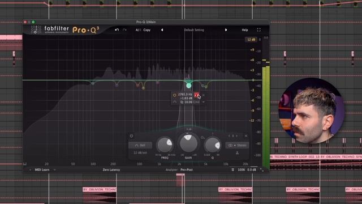The image size is (362, 204).
Task: Undo the last EQ change
Action: [x=117, y=30]
